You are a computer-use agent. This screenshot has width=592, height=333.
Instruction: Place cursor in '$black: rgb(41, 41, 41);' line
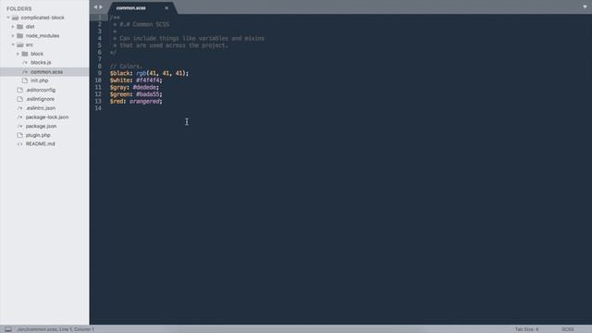(149, 73)
